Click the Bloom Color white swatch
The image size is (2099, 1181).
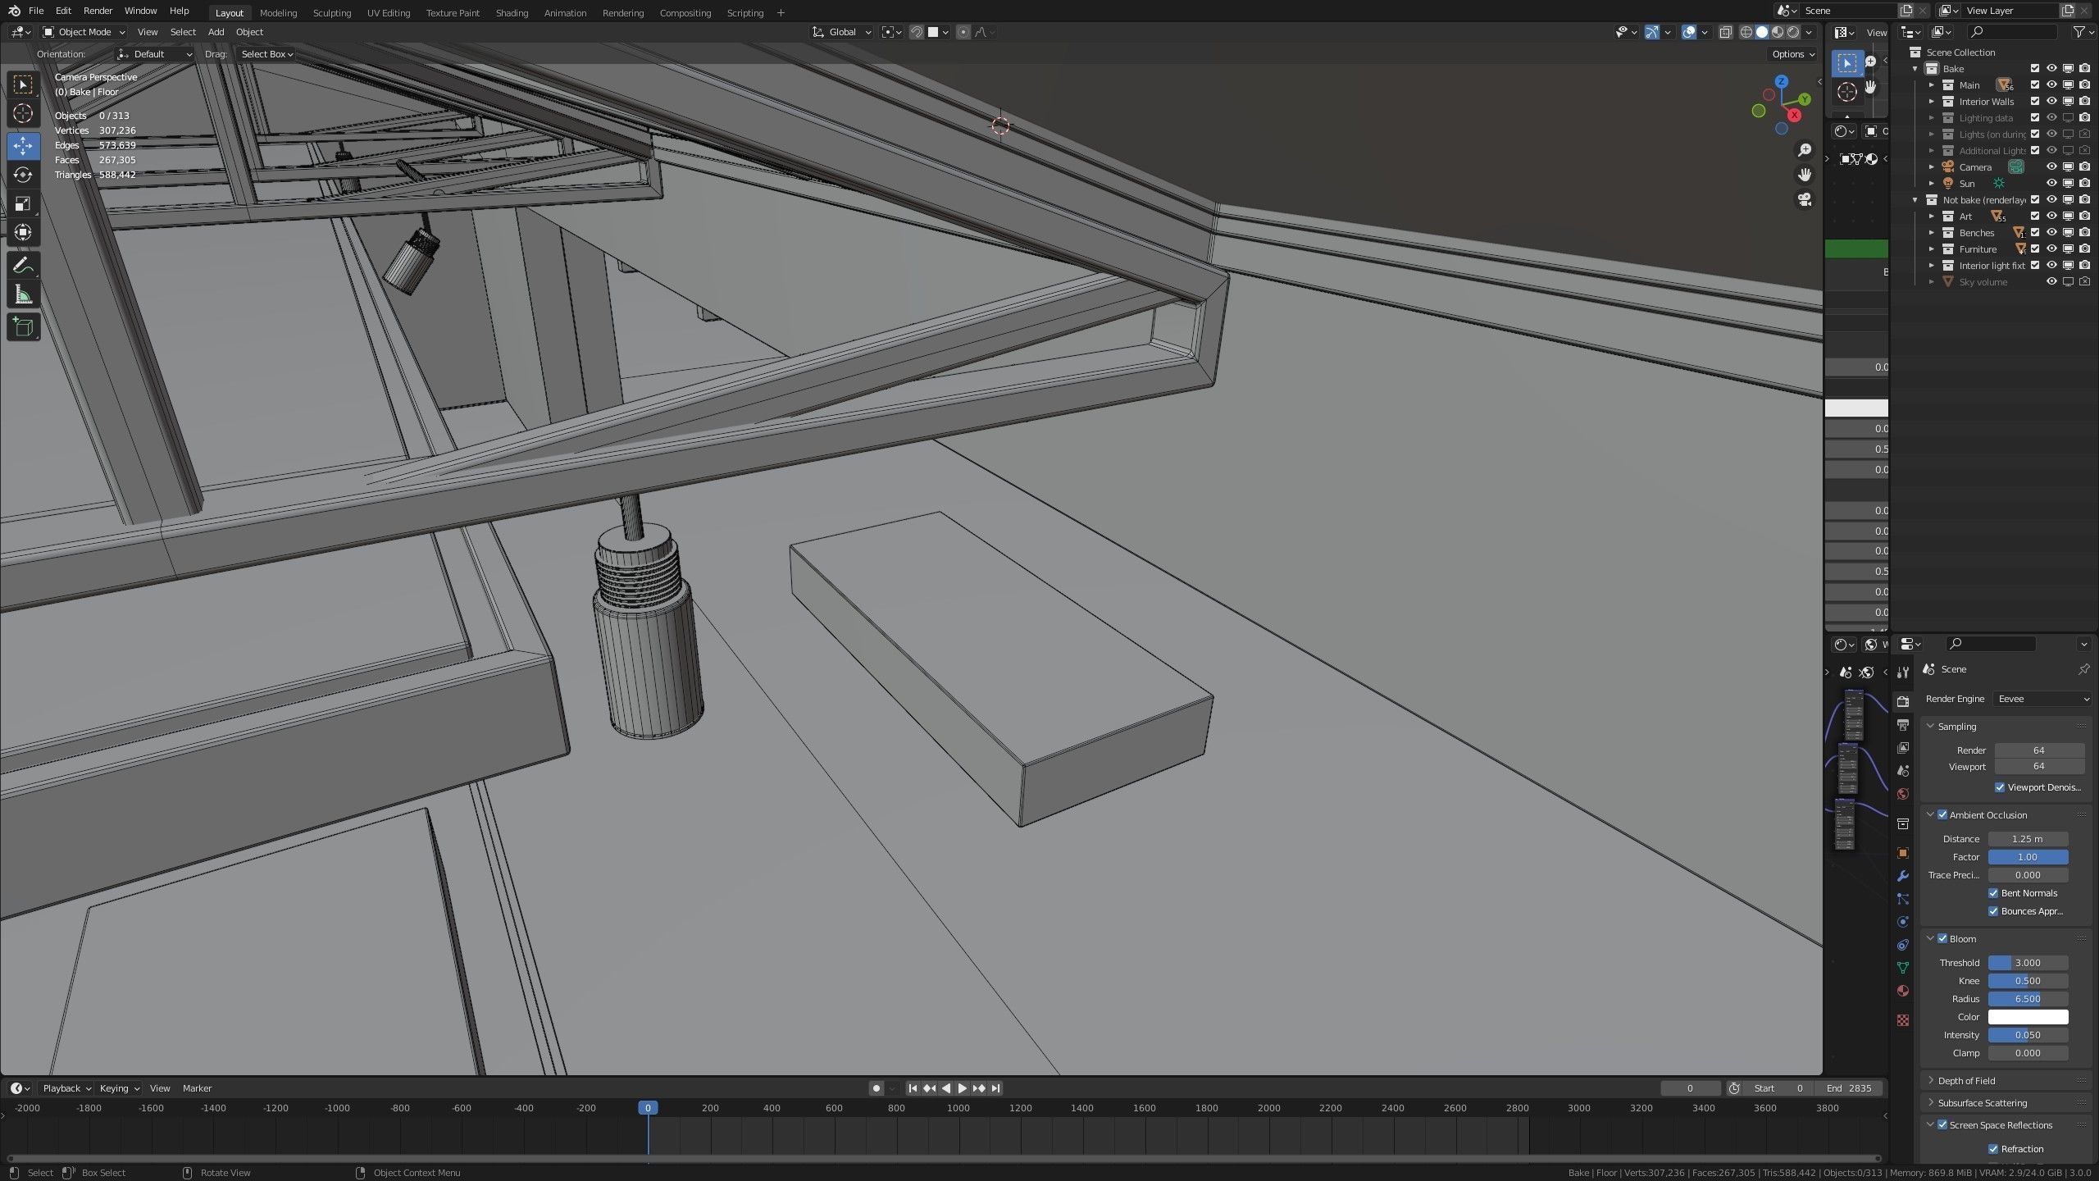(2028, 1017)
